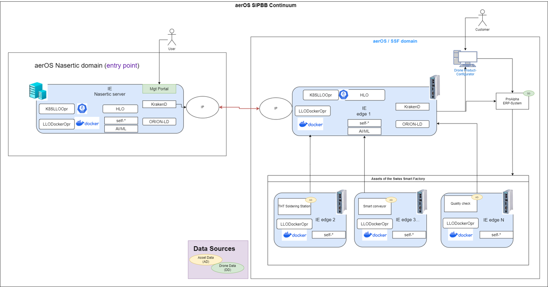
Task: Click the Kubernetes icon in Nasertic server
Action: (82, 108)
